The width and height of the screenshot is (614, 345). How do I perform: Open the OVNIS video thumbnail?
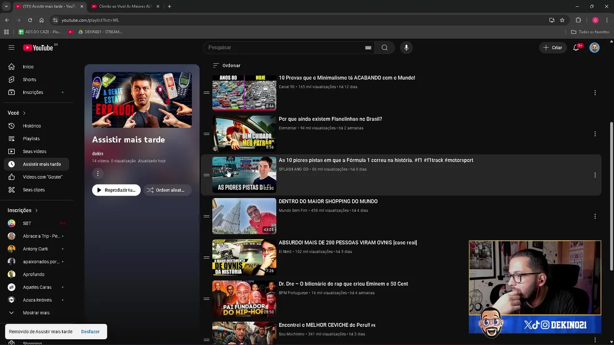click(x=244, y=257)
